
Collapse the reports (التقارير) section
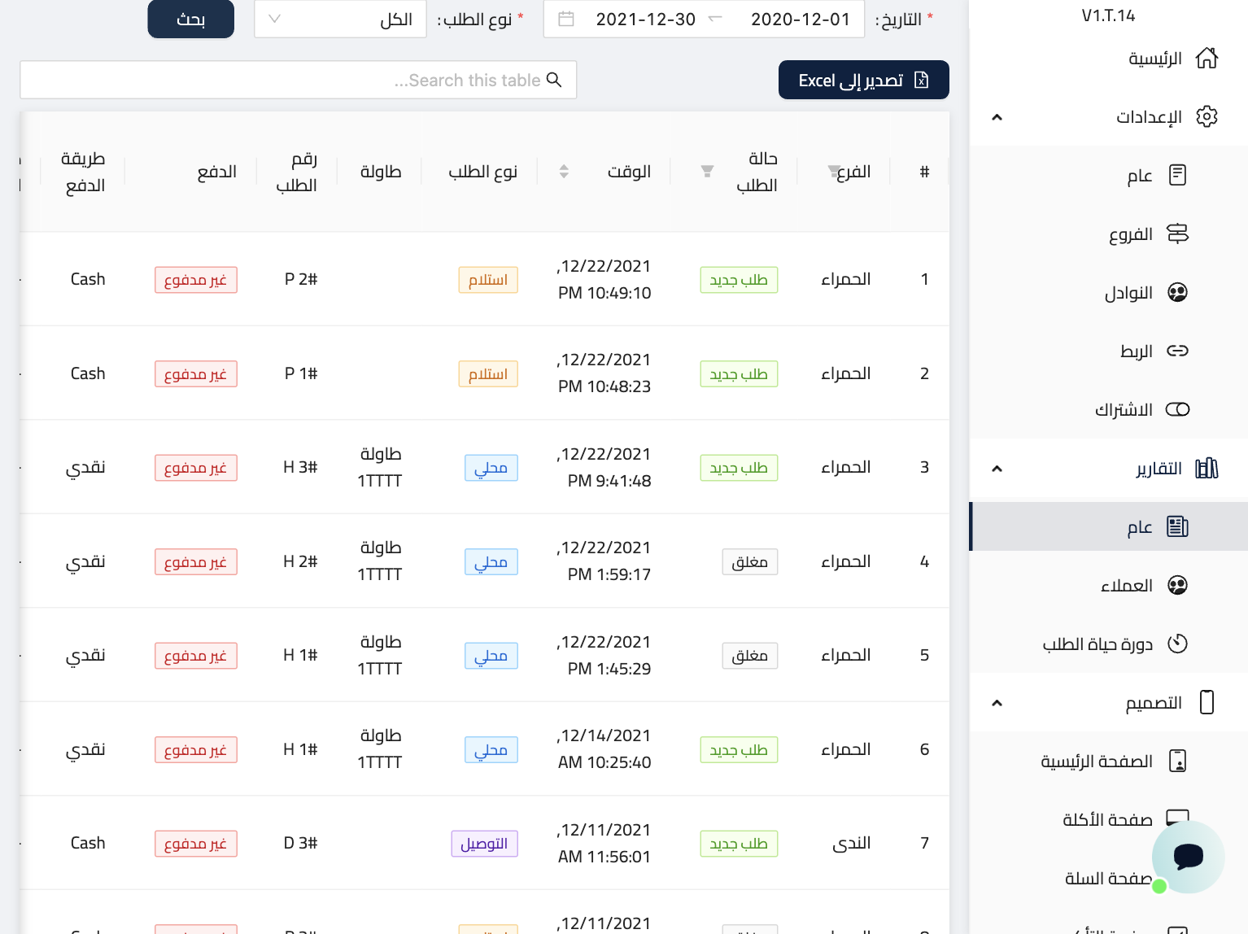997,469
